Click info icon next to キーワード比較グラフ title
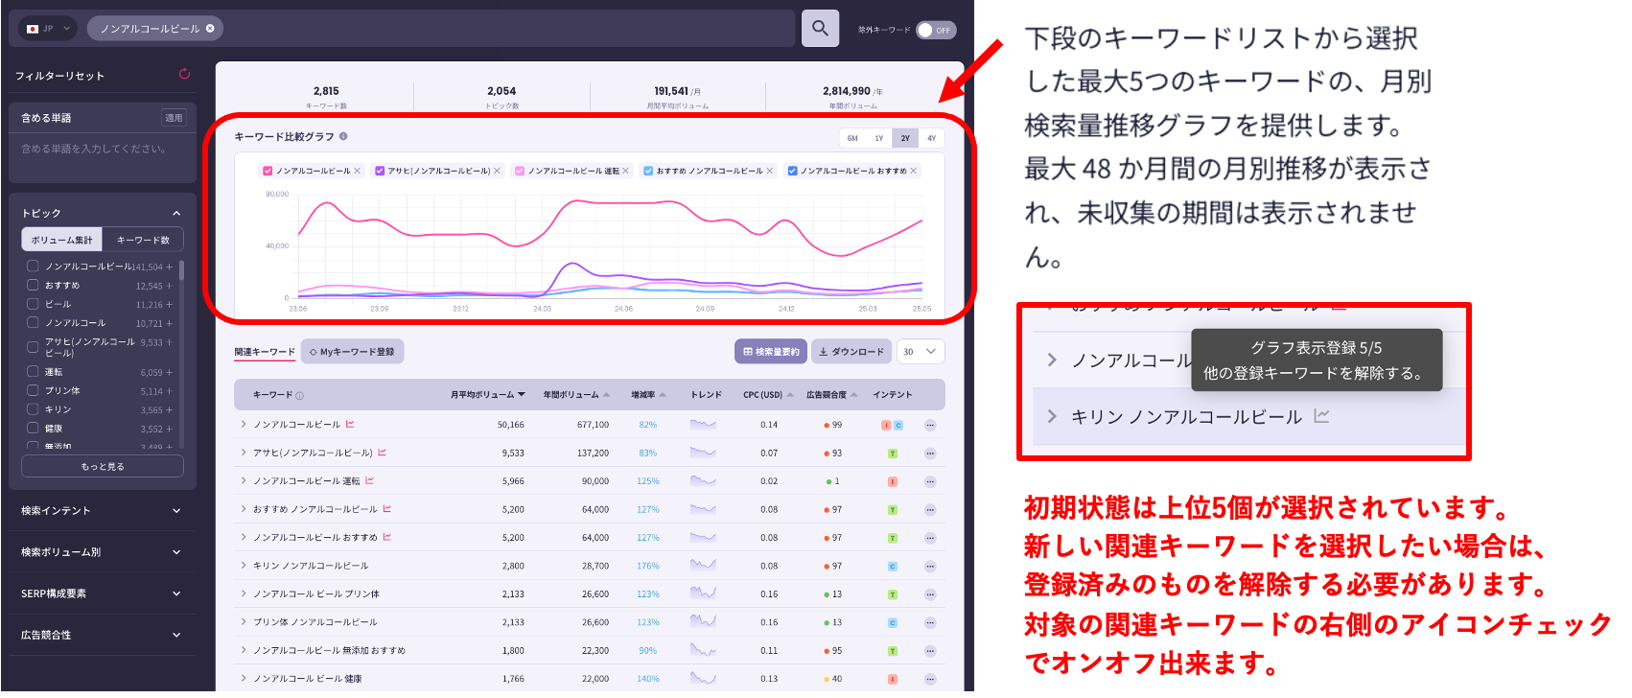Image resolution: width=1632 pixels, height=698 pixels. pyautogui.click(x=343, y=137)
